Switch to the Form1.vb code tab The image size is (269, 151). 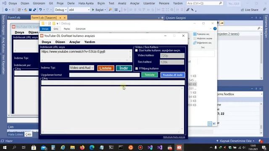click(x=14, y=18)
